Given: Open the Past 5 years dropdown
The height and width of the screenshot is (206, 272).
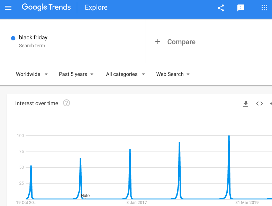Looking at the screenshot, I should [76, 74].
